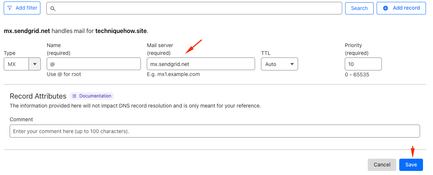Click the book icon on Documentation badge
This screenshot has height=175, width=433.
pos(75,96)
